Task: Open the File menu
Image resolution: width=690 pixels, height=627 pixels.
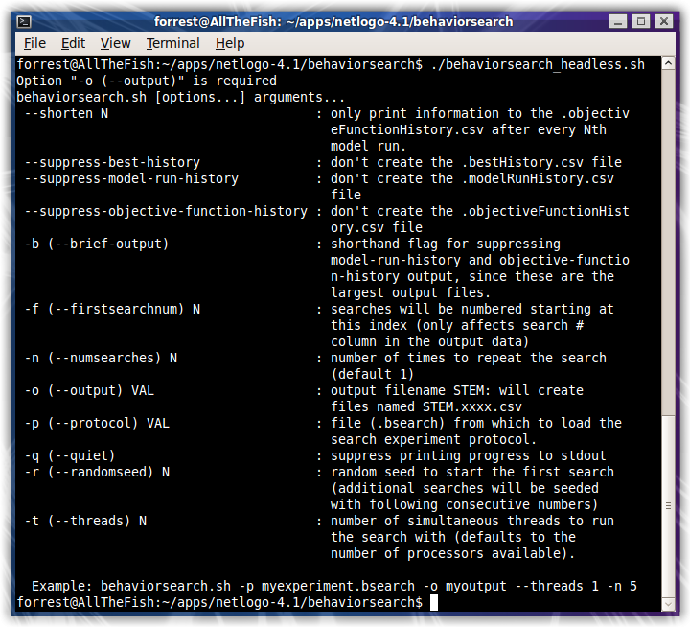Action: (34, 43)
